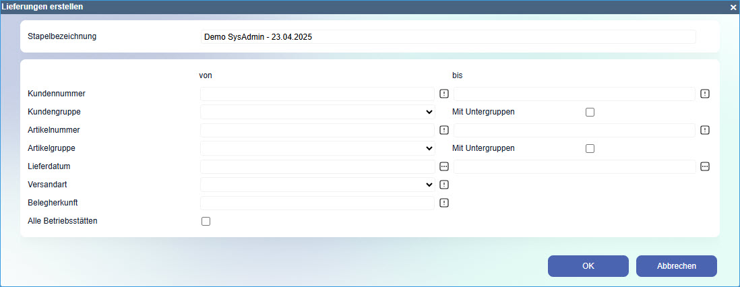740x287 pixels.
Task: Confirm with the OK button
Action: point(588,266)
